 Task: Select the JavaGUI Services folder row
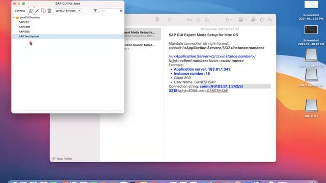[68, 17]
